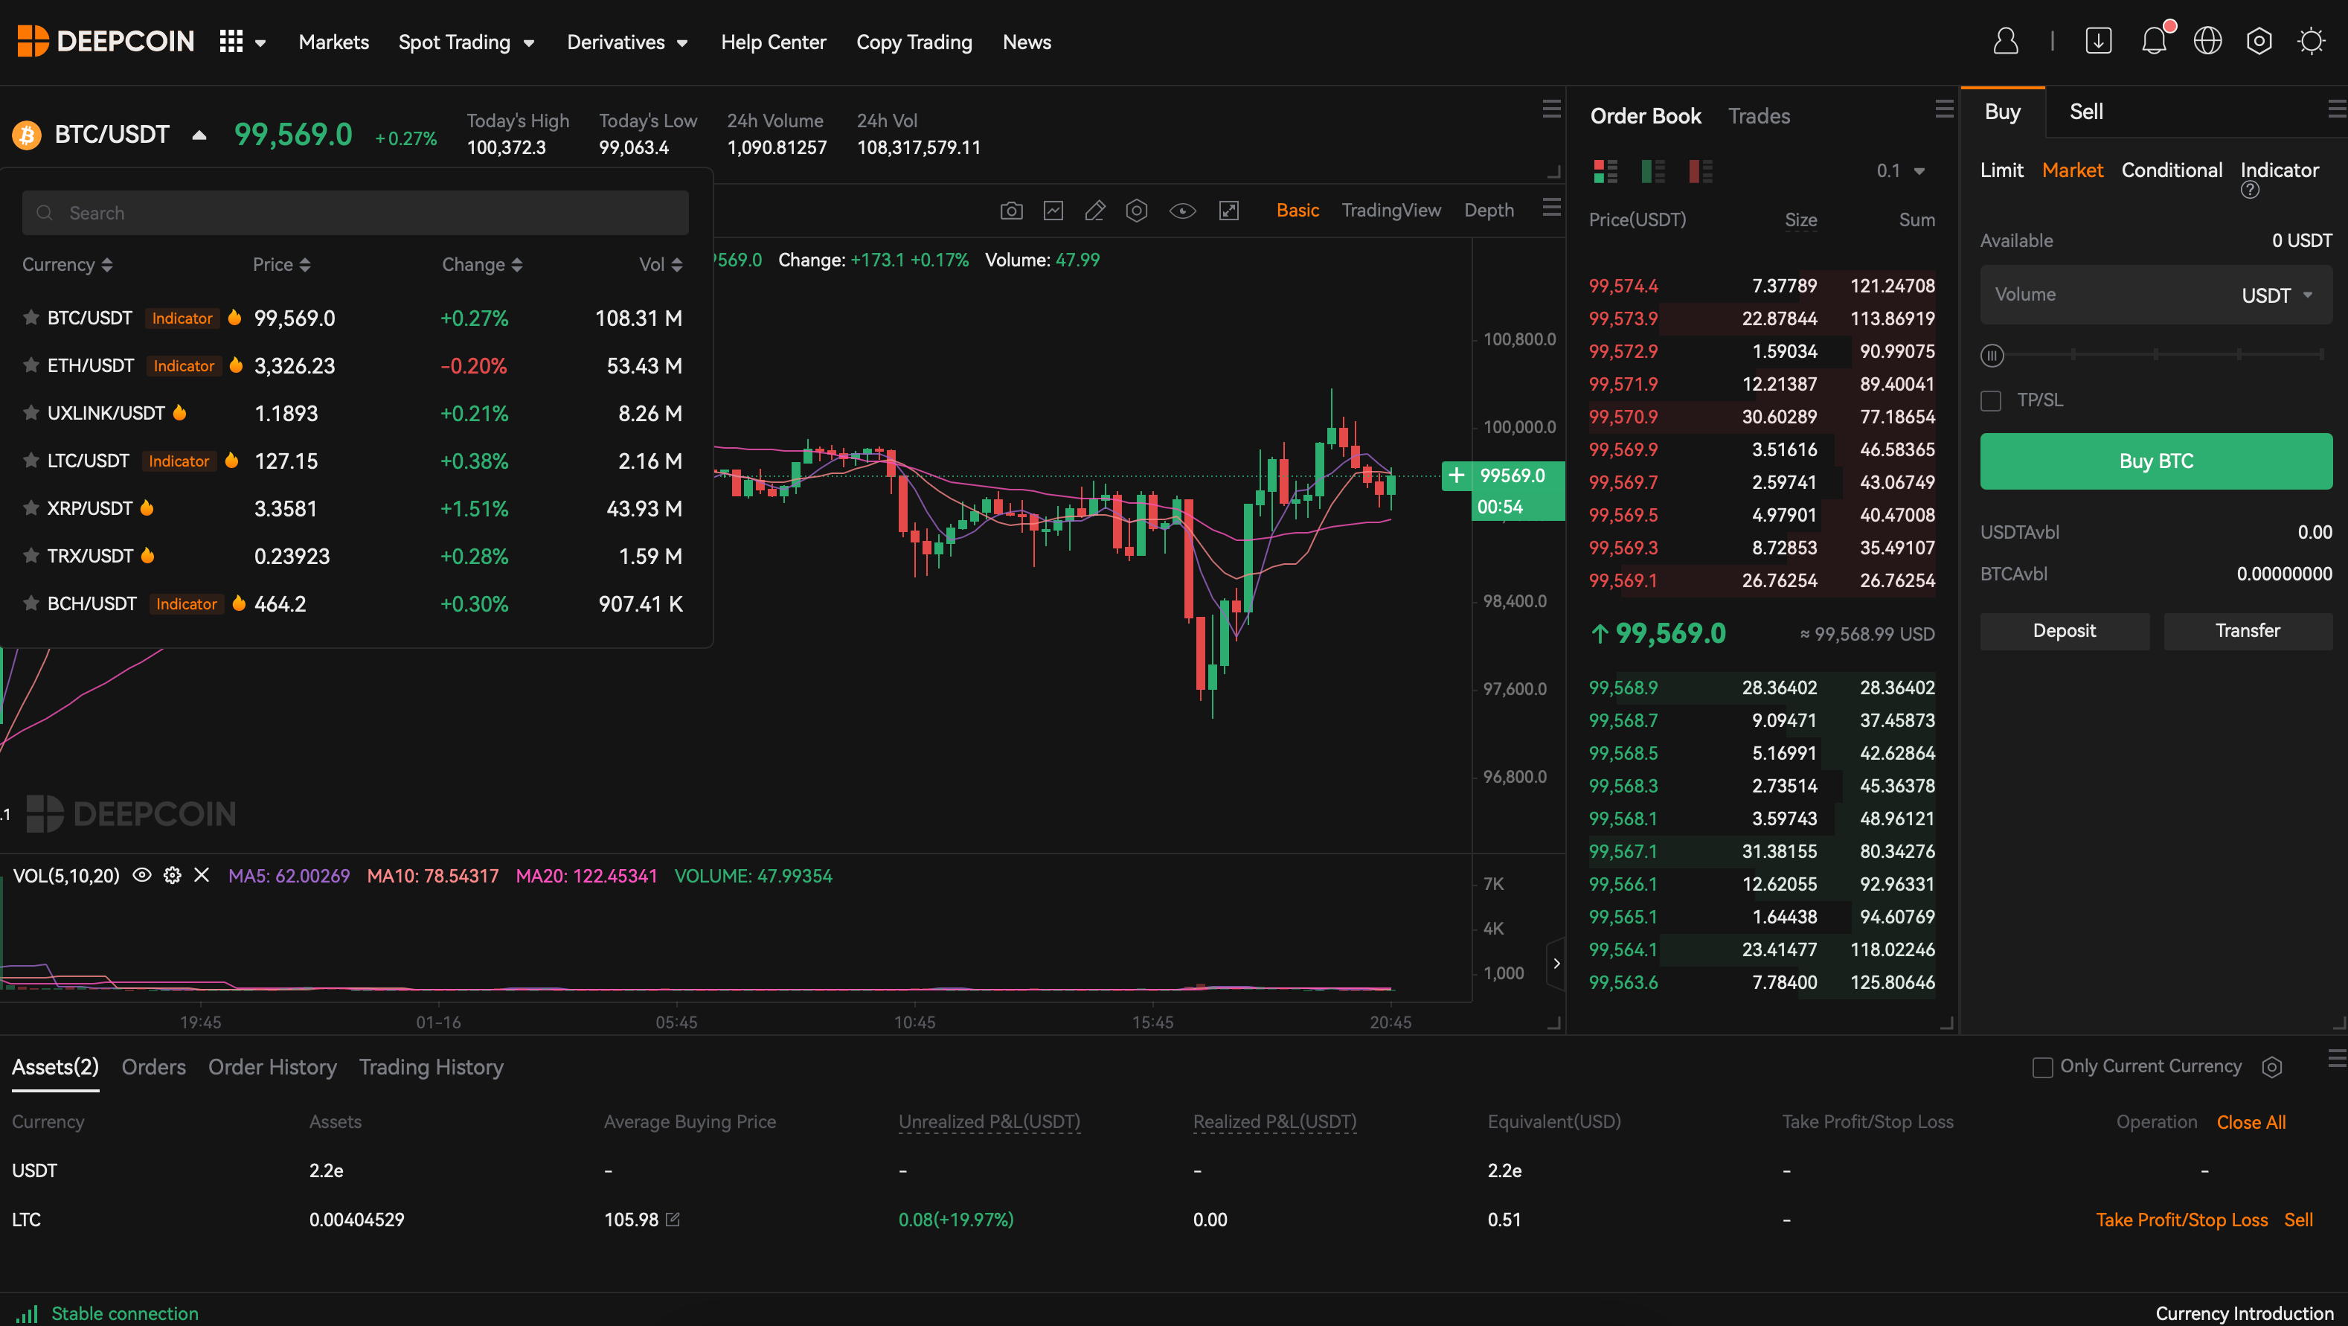The image size is (2348, 1326).
Task: Switch to the Trades tab
Action: pos(1758,116)
